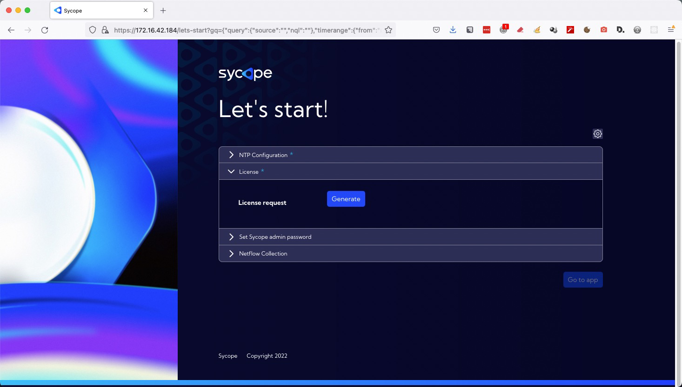View the connection security padlock info
This screenshot has height=387, width=682.
pos(105,30)
